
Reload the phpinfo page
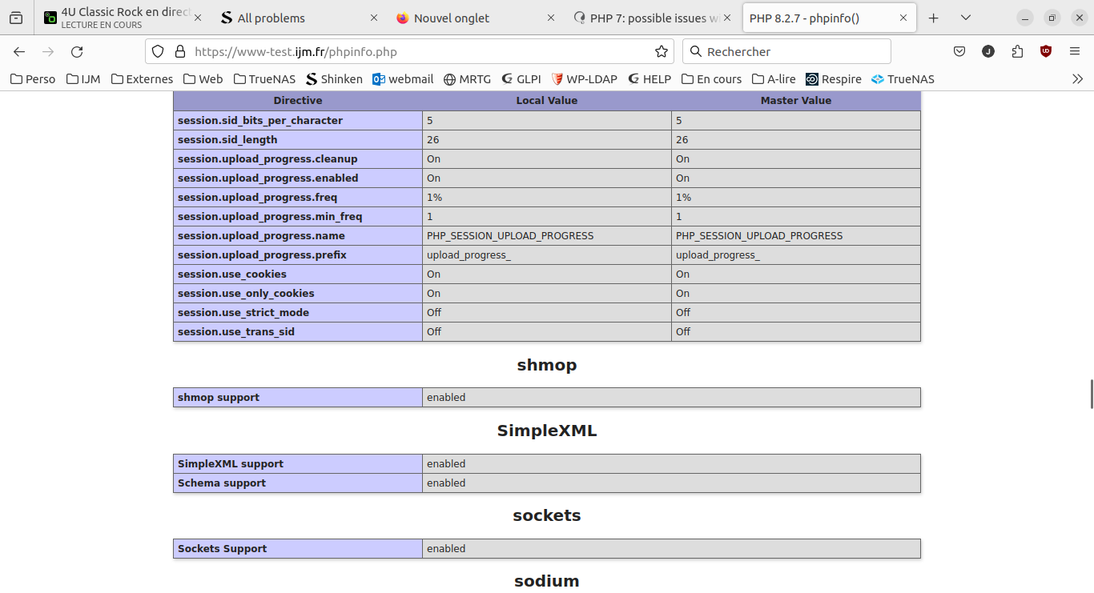[77, 51]
